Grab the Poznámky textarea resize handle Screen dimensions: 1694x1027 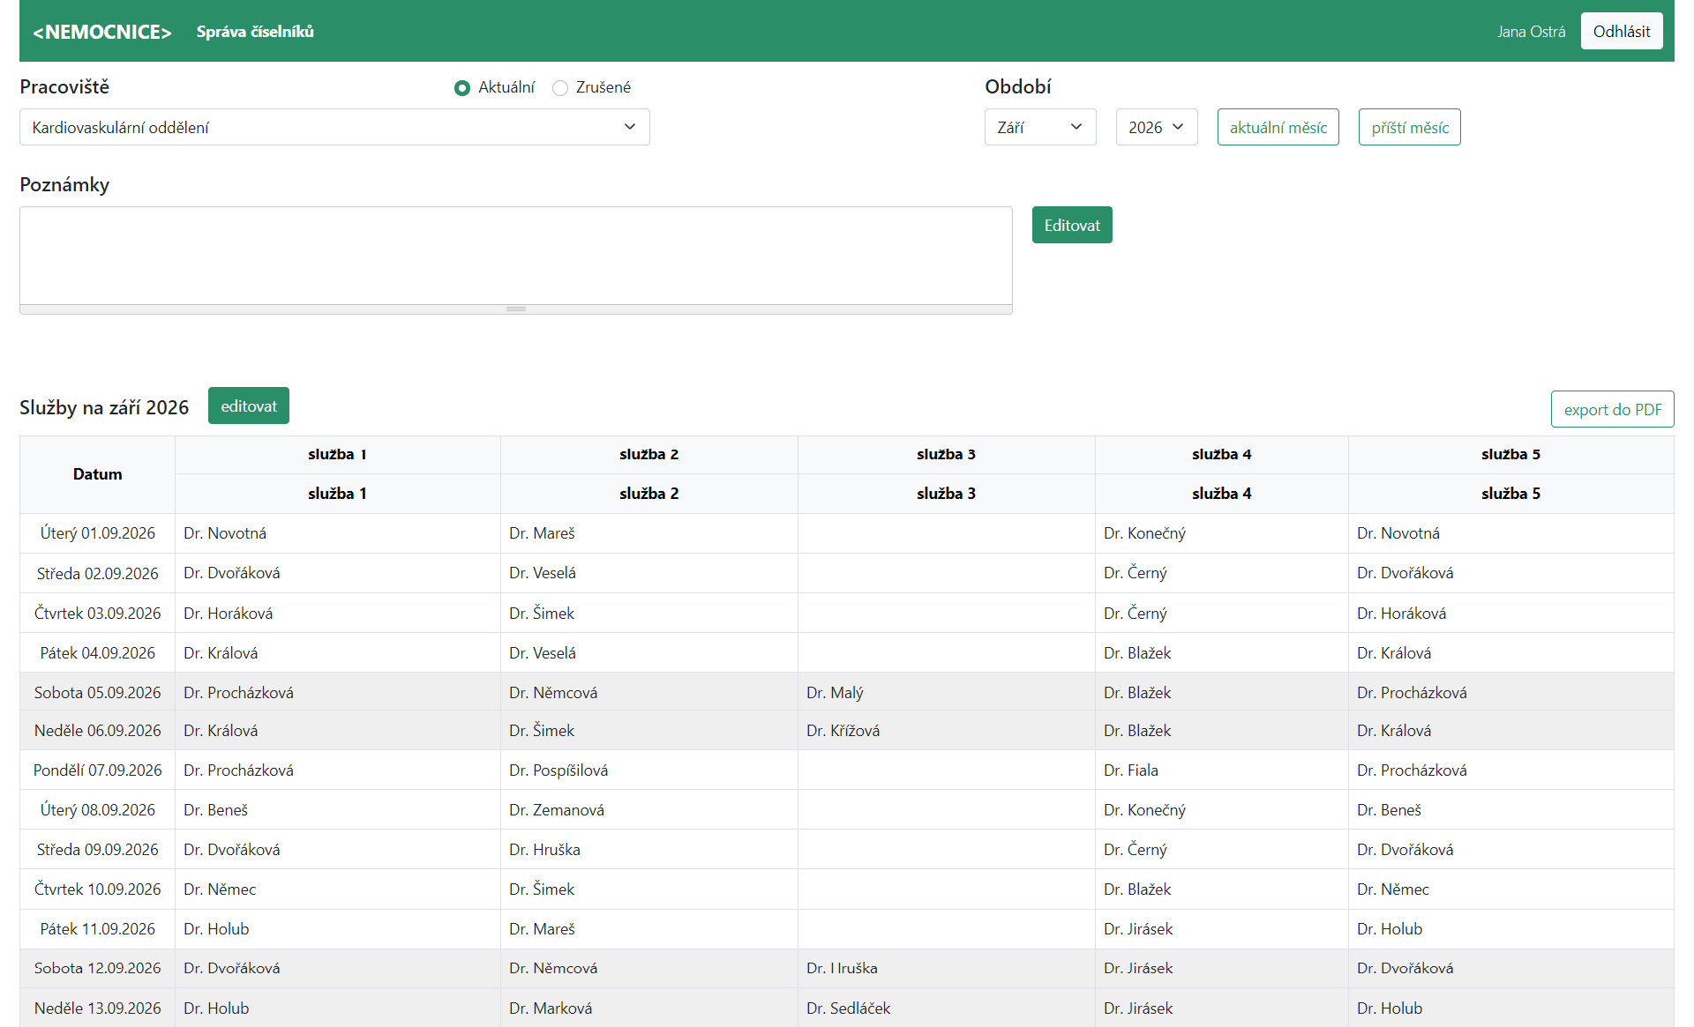click(x=516, y=309)
